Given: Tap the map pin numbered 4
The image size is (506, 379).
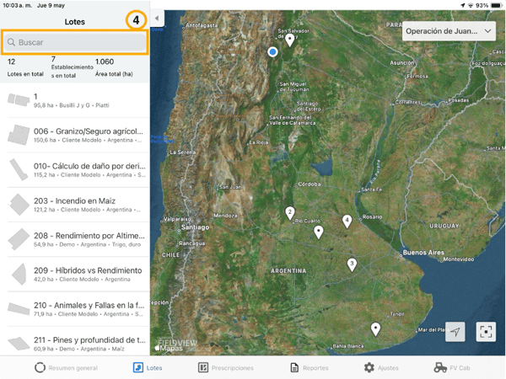Looking at the screenshot, I should (347, 222).
